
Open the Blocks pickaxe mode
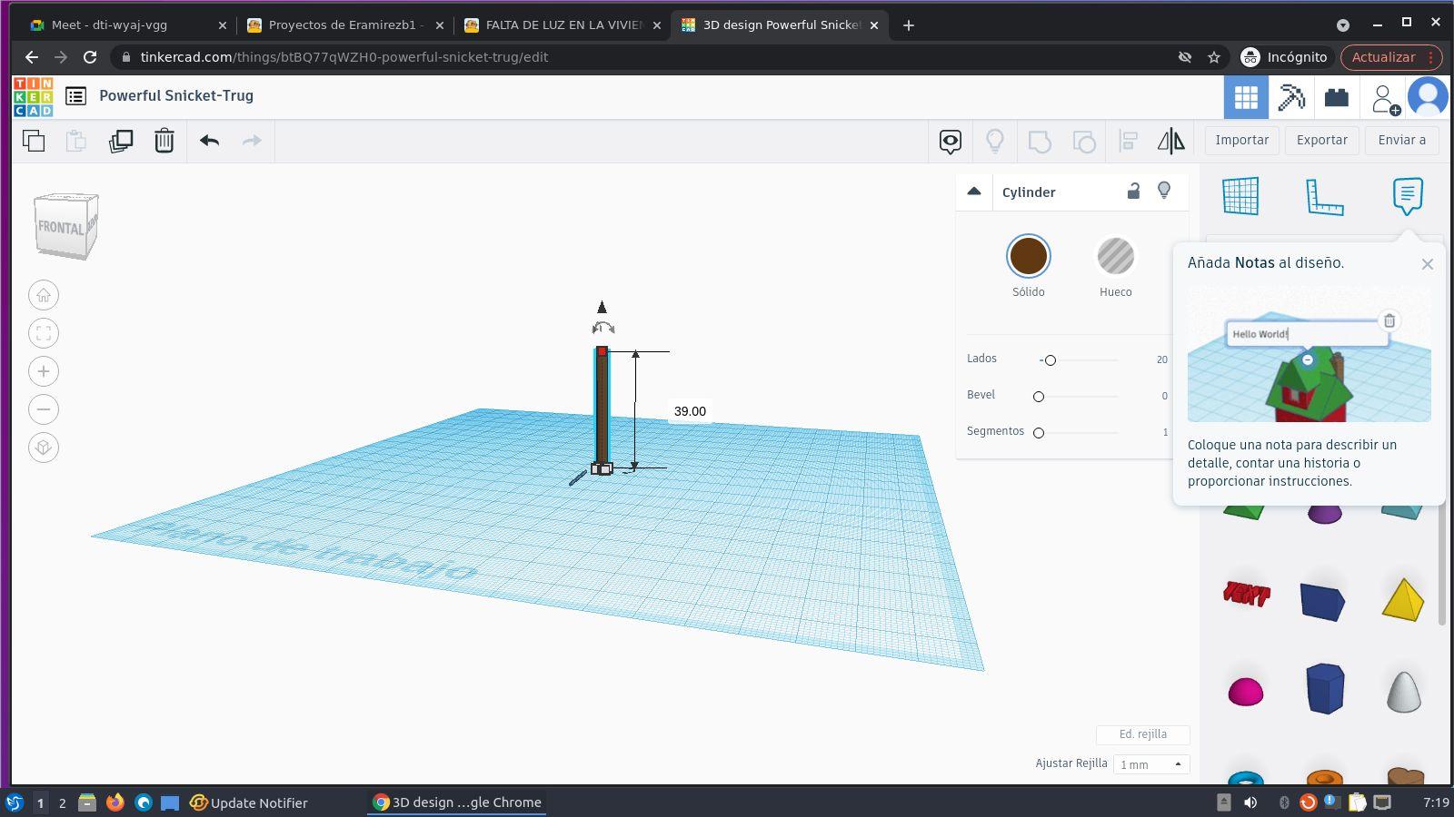coord(1291,97)
